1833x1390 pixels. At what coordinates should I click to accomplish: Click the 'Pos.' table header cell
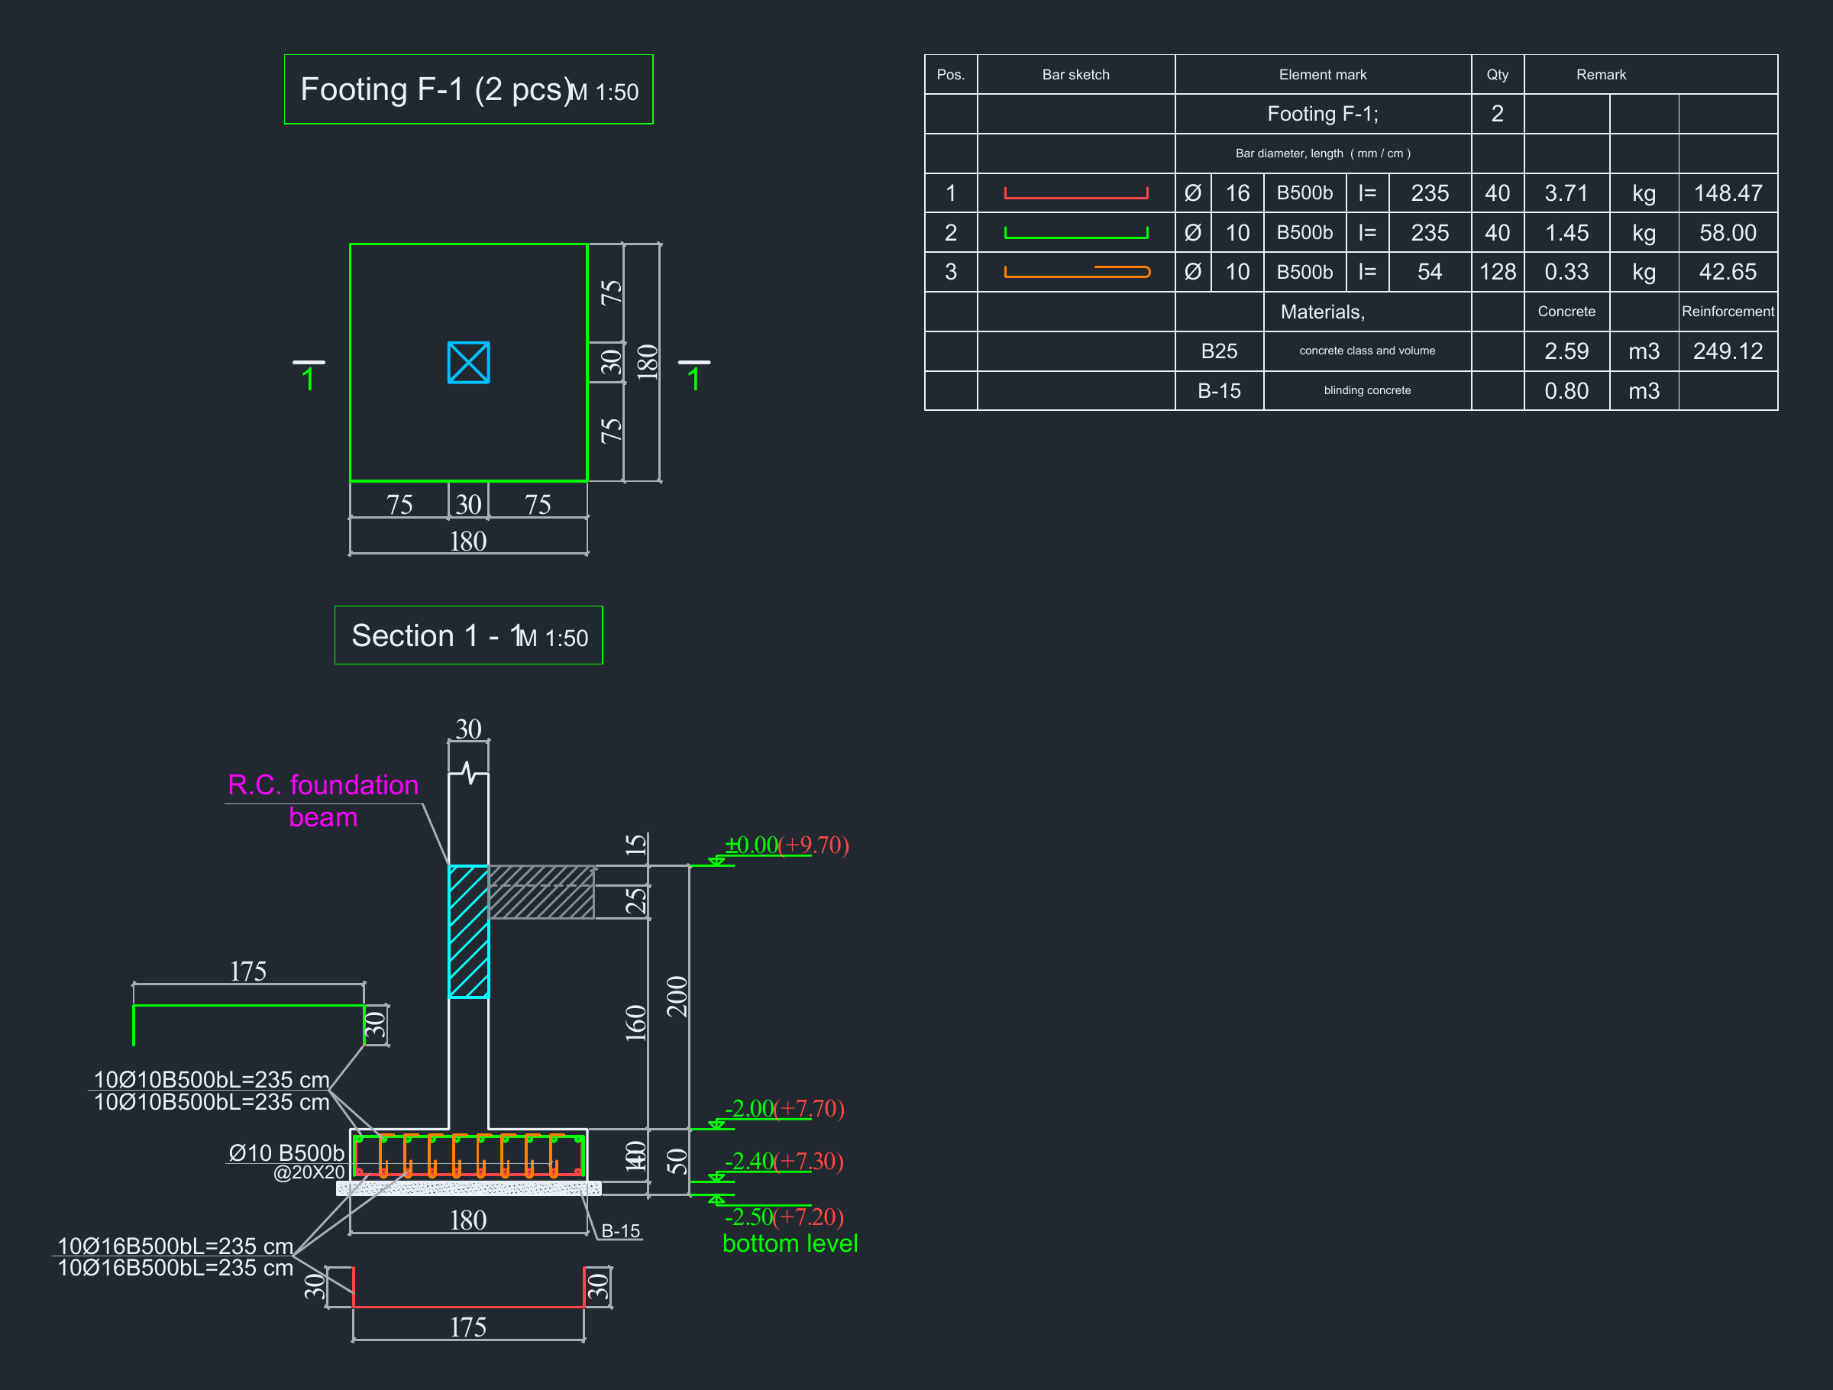pos(950,75)
